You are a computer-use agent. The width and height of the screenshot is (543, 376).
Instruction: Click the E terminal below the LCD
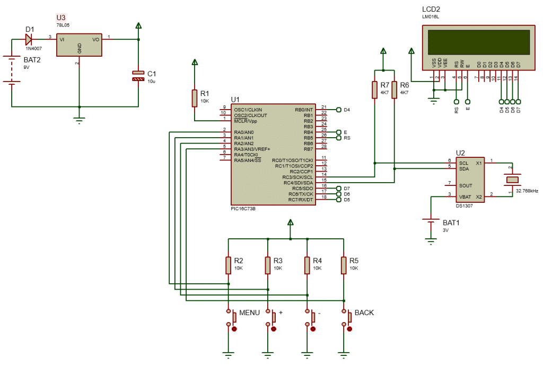[468, 102]
